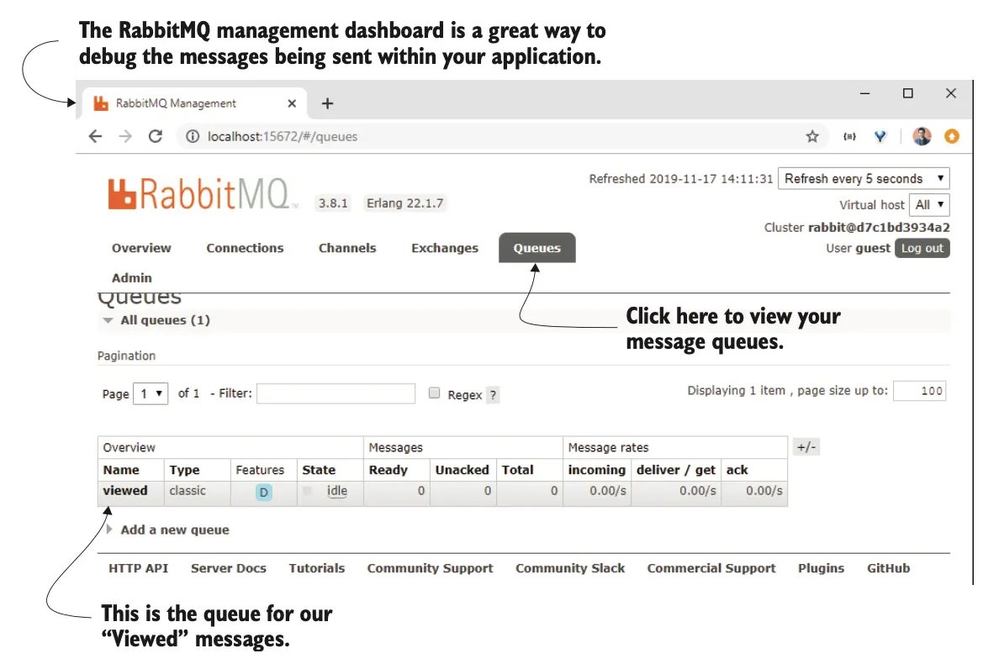Open the new tab plus button
The width and height of the screenshot is (999, 664).
(x=328, y=103)
